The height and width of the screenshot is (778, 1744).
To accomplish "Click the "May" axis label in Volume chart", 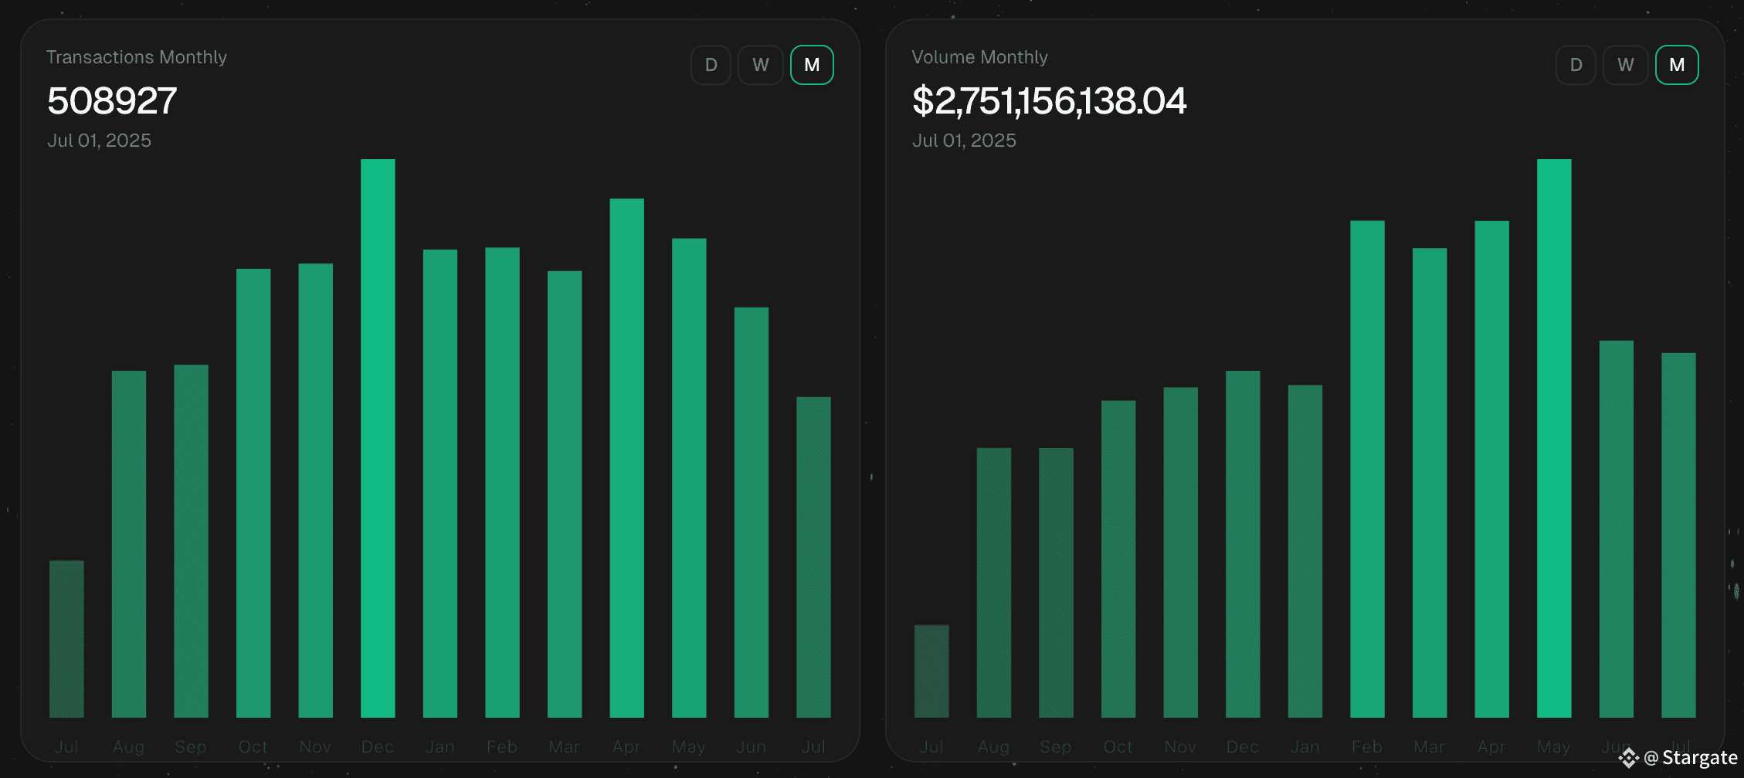I will point(1554,747).
